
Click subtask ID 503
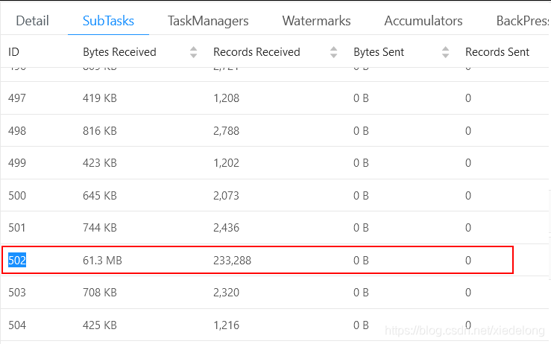point(17,293)
